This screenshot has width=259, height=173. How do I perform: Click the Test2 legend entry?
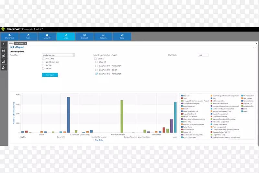213,98
